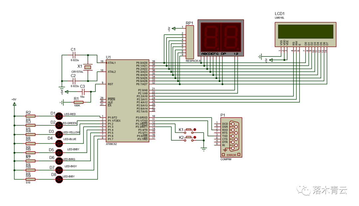Viewport: 359px width, 206px height.
Task: Select capacitor C1 near XTAL1
Action: tap(74, 55)
